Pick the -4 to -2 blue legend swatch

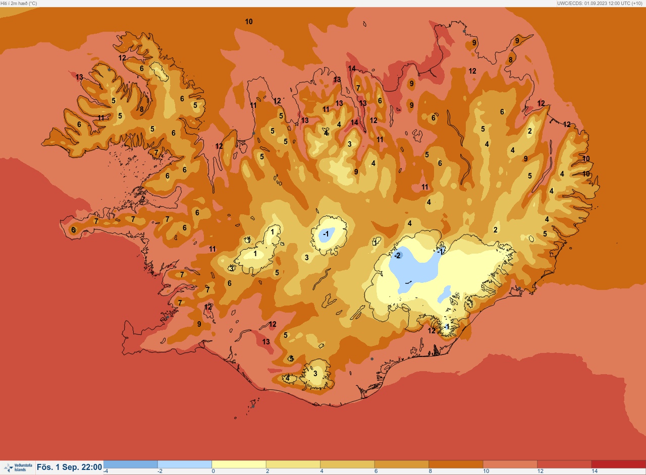(x=130, y=464)
